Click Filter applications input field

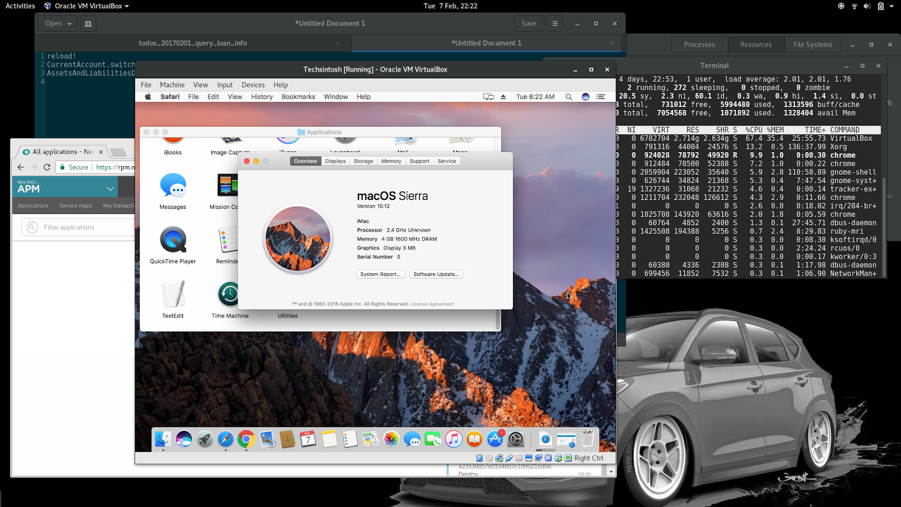[x=79, y=228]
